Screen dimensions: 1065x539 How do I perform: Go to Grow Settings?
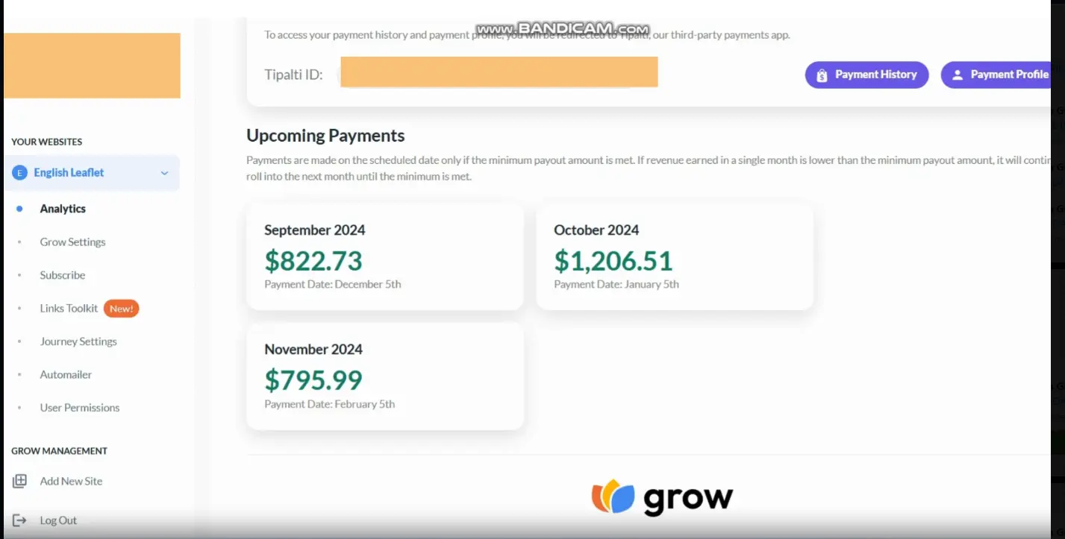(72, 242)
